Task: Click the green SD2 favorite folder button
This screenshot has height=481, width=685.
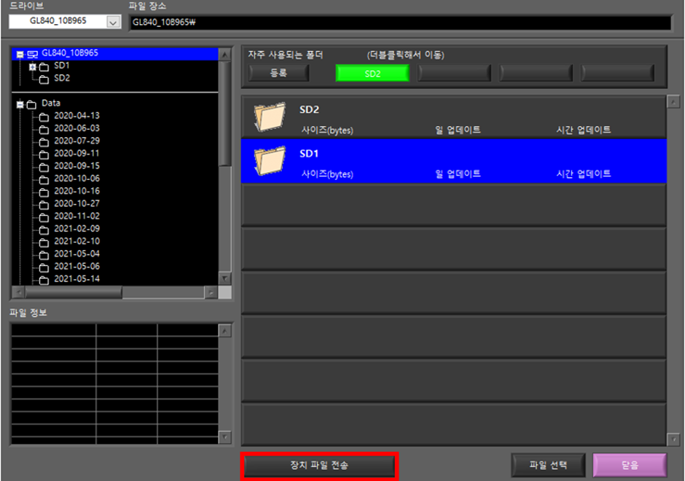Action: (x=372, y=74)
